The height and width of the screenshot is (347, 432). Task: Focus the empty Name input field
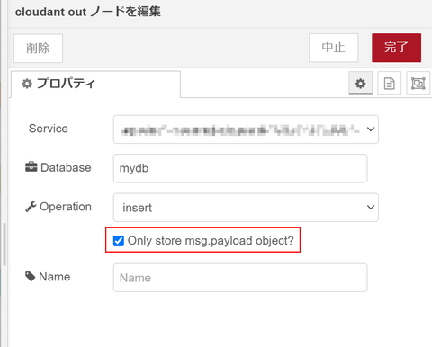[240, 278]
